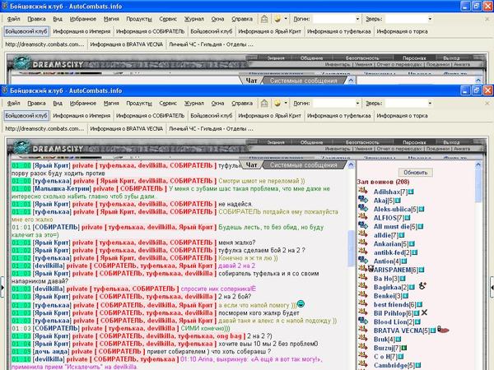
Task: Click the injury icon next to Bagirkaa
Action: pos(422,286)
